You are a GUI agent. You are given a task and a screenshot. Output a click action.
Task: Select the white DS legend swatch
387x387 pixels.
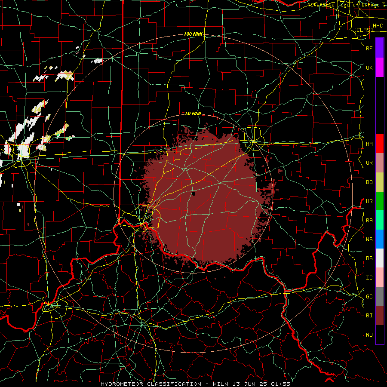[380, 258]
